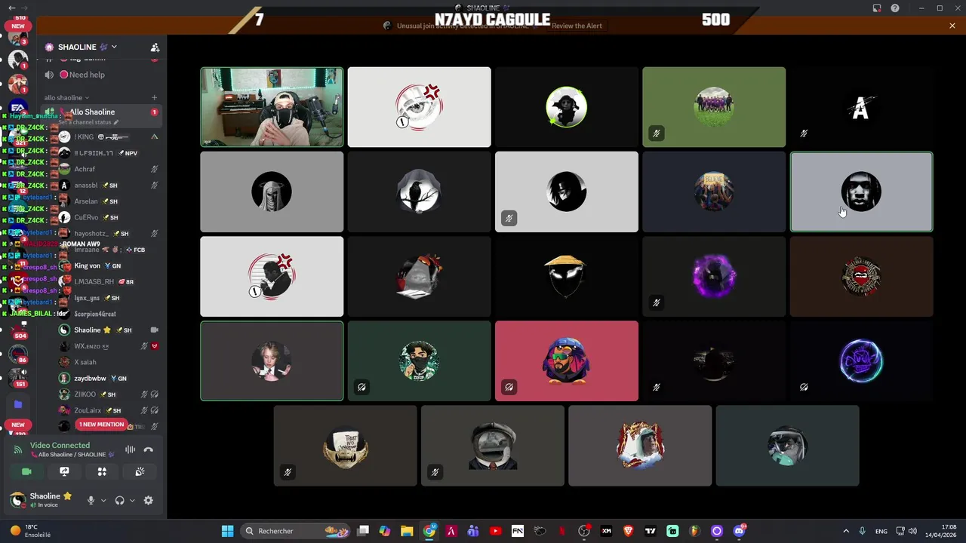Open noise suppression waveform icon
This screenshot has height=543, width=966.
(x=130, y=449)
